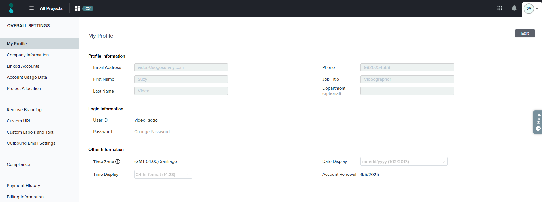Open Linked Accounts settings
This screenshot has width=542, height=202.
23,66
